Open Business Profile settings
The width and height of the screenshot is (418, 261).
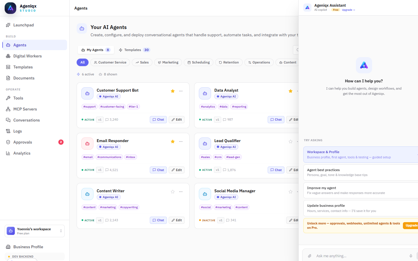[35, 247]
